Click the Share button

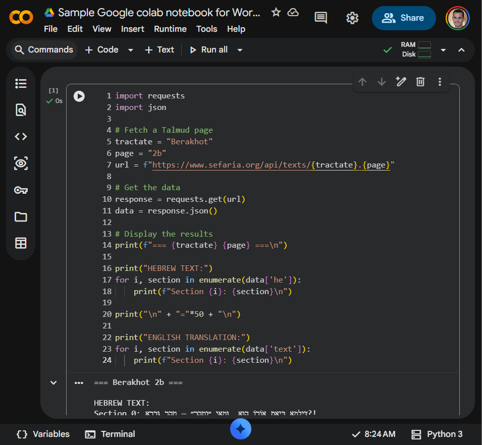404,18
